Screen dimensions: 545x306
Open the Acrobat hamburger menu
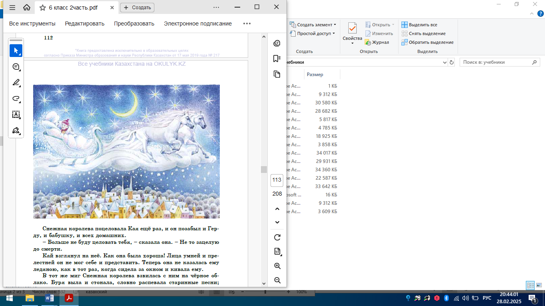pyautogui.click(x=12, y=7)
